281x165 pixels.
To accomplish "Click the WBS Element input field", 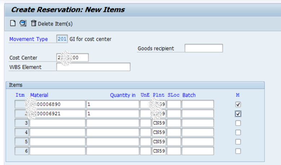I will tap(93, 67).
